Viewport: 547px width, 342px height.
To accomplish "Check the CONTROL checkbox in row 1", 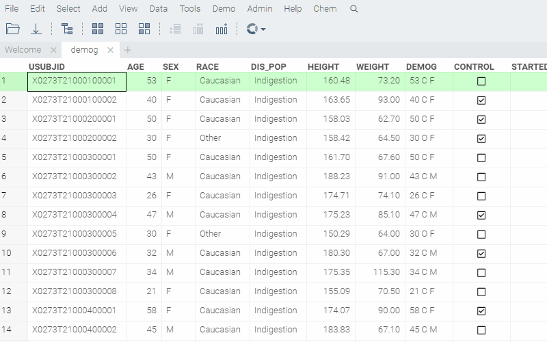I will pyautogui.click(x=481, y=81).
